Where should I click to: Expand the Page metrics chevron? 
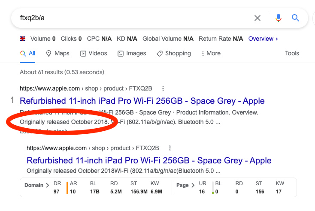pos(193,185)
